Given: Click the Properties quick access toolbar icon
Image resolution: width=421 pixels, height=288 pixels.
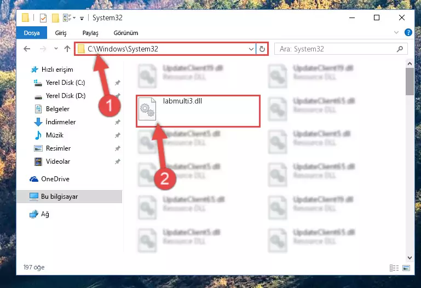Looking at the screenshot, I should click(43, 18).
